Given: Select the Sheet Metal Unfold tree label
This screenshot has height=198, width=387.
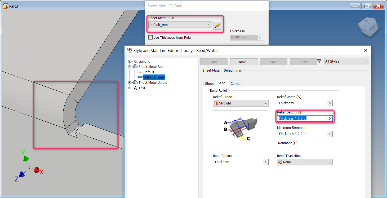Looking at the screenshot, I should [153, 82].
